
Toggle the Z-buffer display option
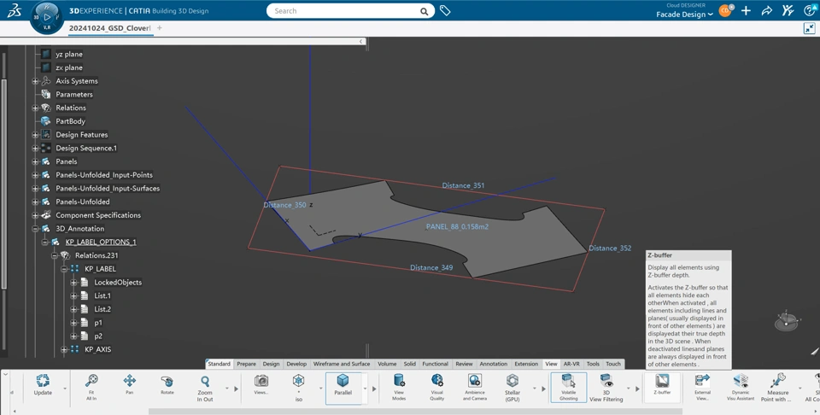662,381
